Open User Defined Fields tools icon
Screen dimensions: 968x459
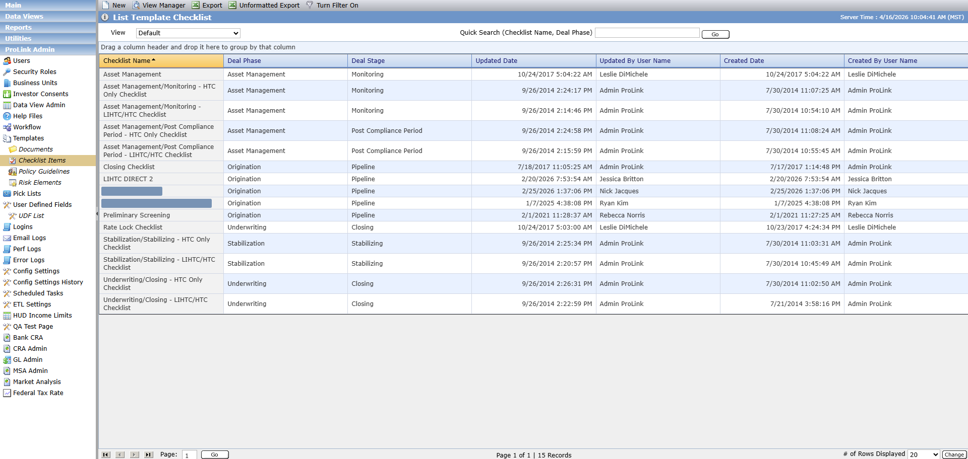(x=7, y=205)
